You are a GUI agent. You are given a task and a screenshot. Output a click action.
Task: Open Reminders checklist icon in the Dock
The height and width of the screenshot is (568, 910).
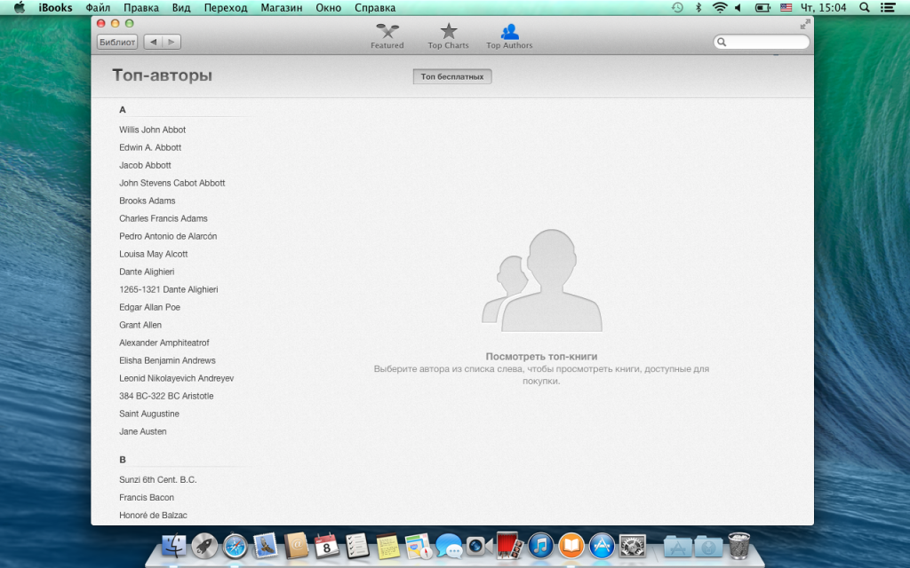pos(357,546)
